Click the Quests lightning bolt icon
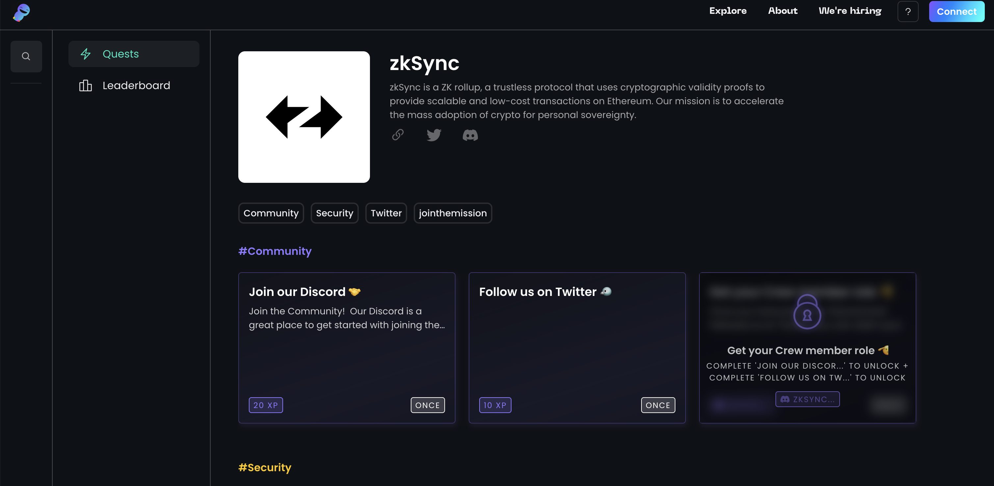The image size is (994, 486). (86, 54)
